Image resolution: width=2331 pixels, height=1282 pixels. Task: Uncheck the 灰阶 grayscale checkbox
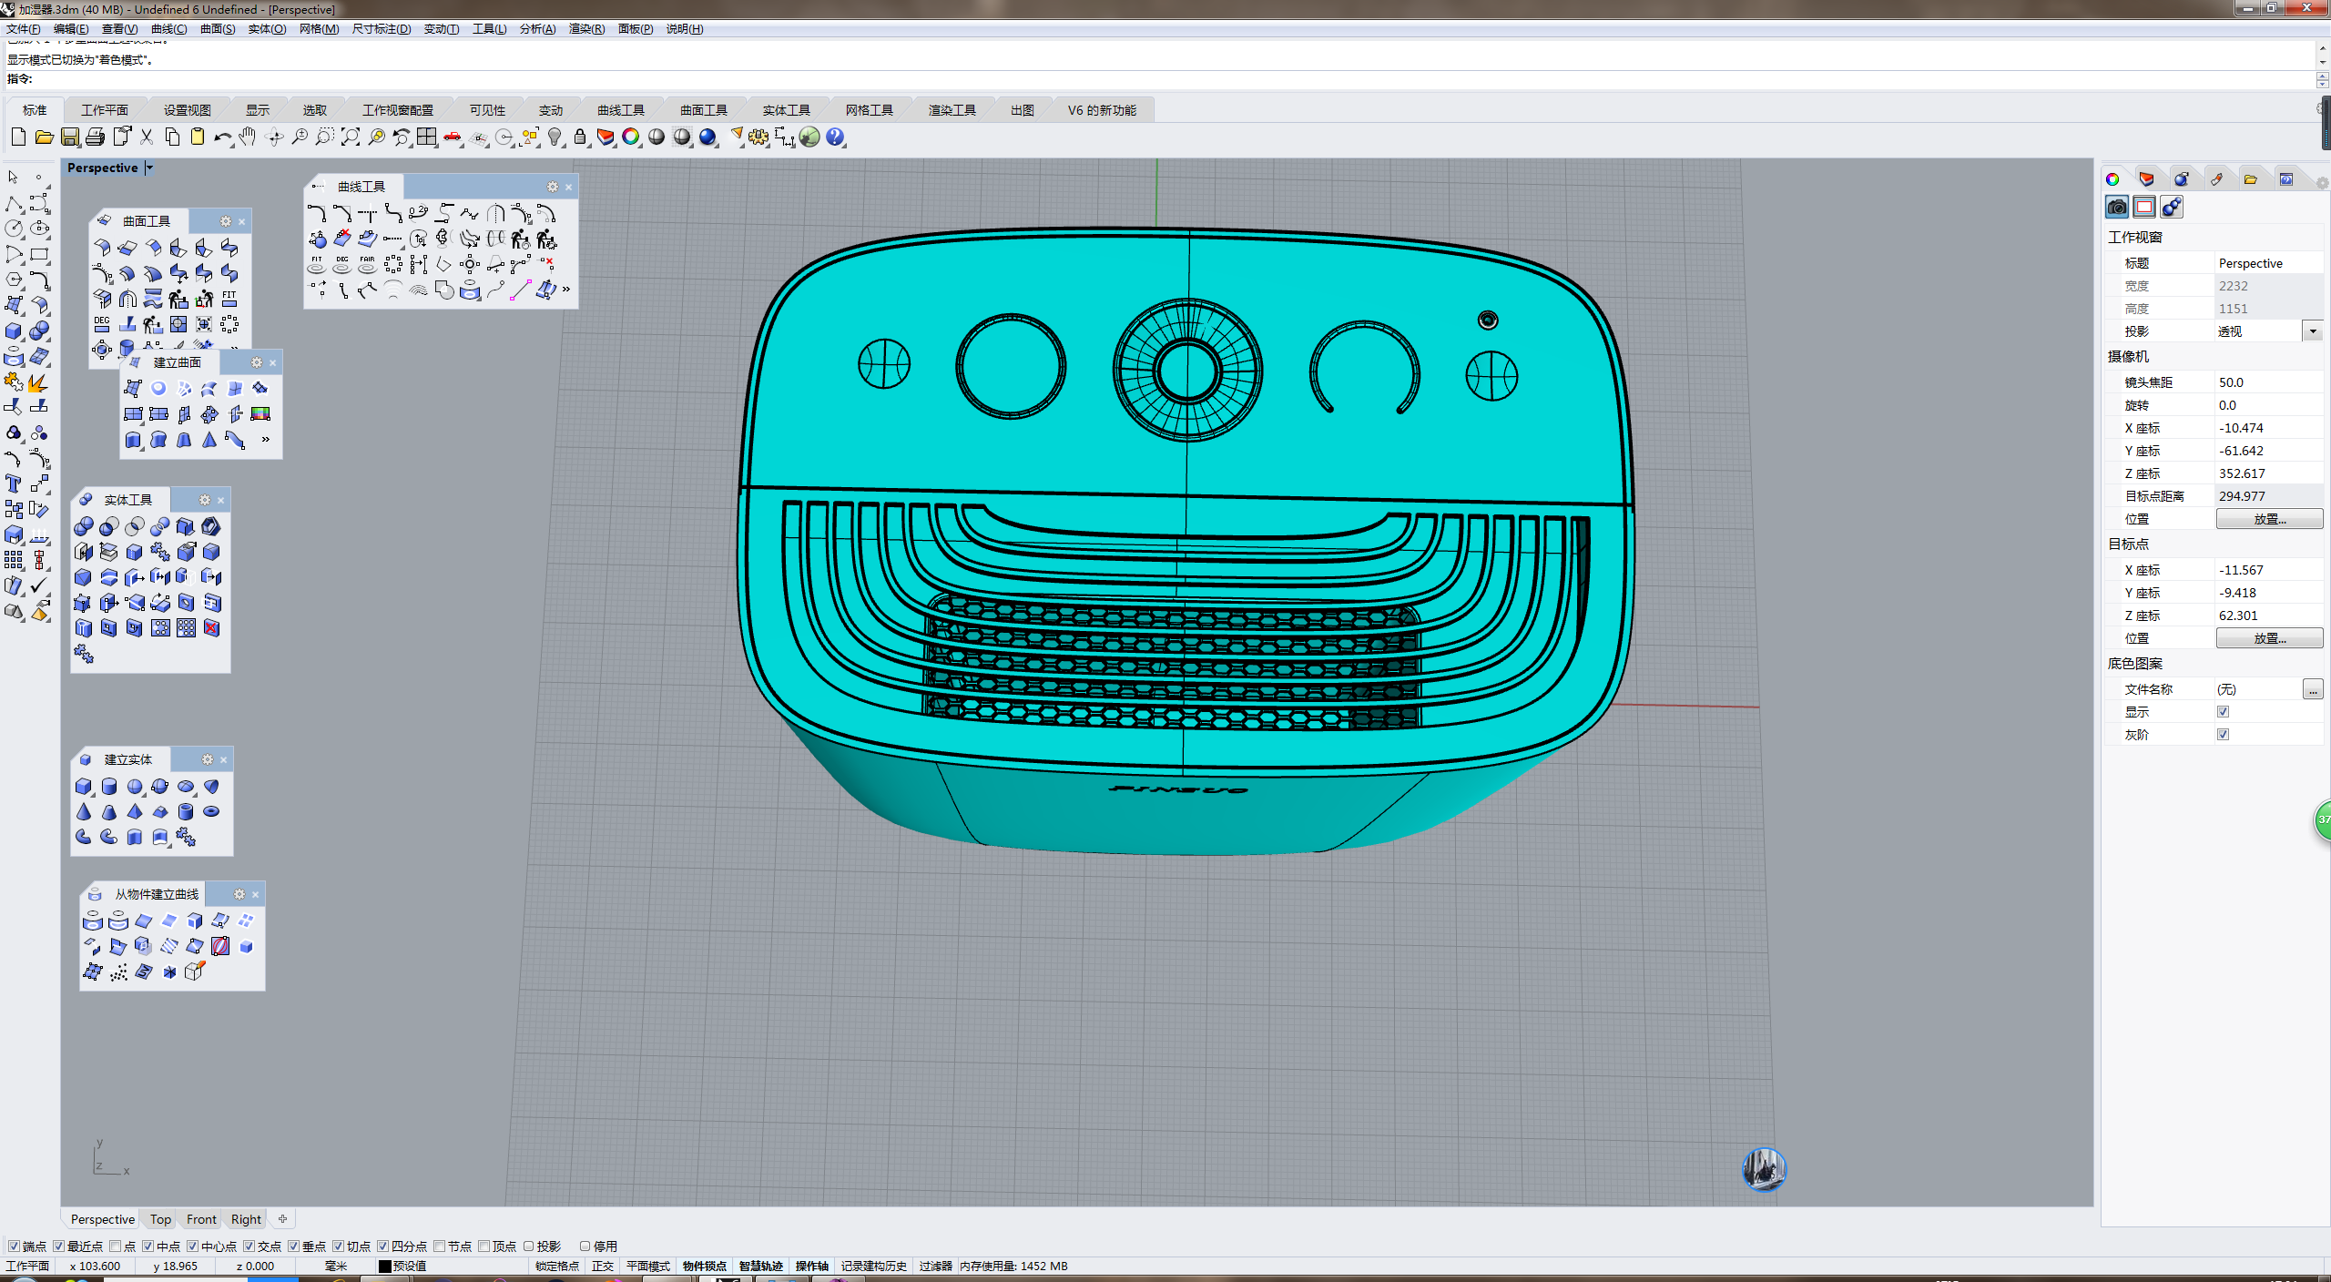point(2223,735)
